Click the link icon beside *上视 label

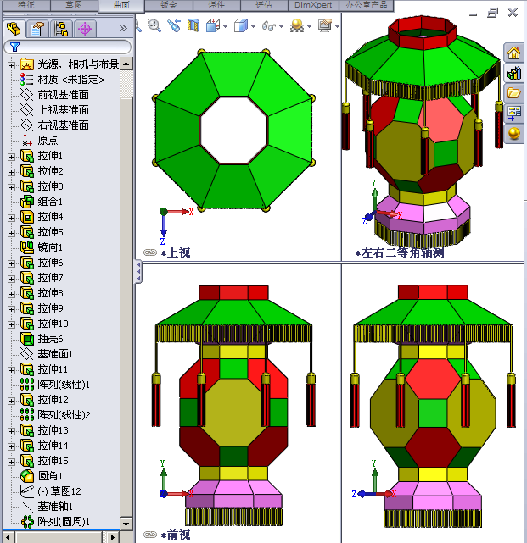tap(150, 252)
